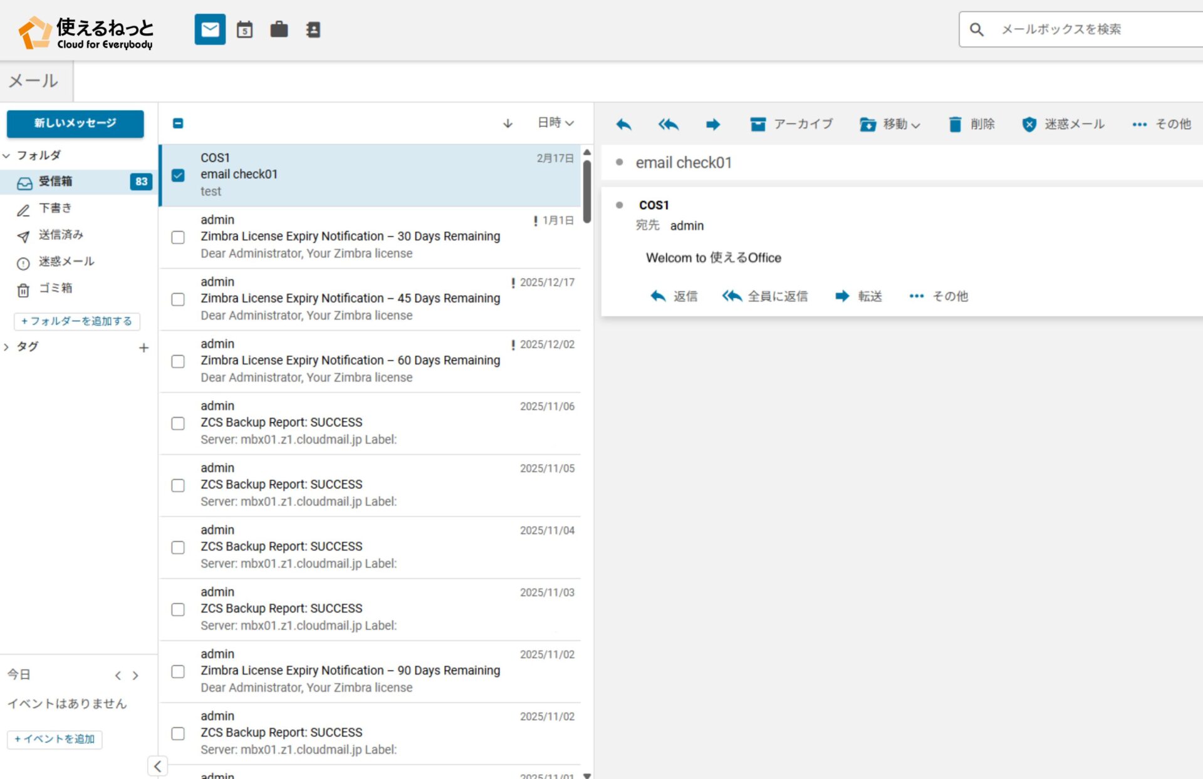Image resolution: width=1203 pixels, height=779 pixels.
Task: Open the Contacts app icon
Action: click(313, 29)
